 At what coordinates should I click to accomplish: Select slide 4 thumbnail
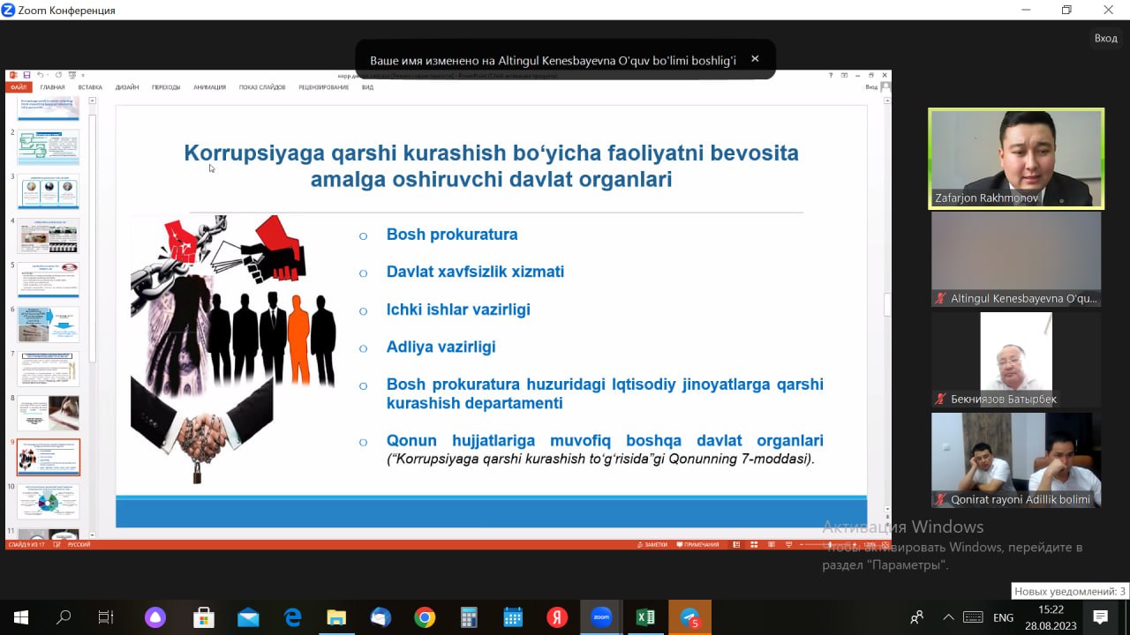click(x=49, y=235)
